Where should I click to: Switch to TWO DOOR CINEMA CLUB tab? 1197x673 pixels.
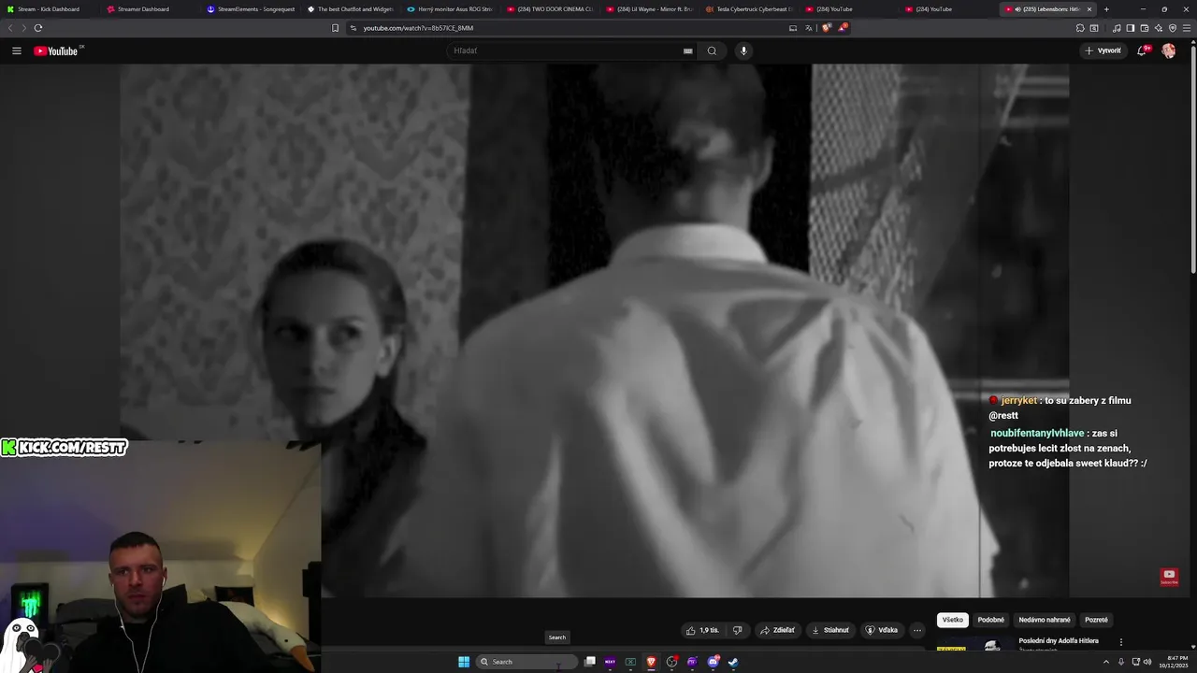click(550, 9)
